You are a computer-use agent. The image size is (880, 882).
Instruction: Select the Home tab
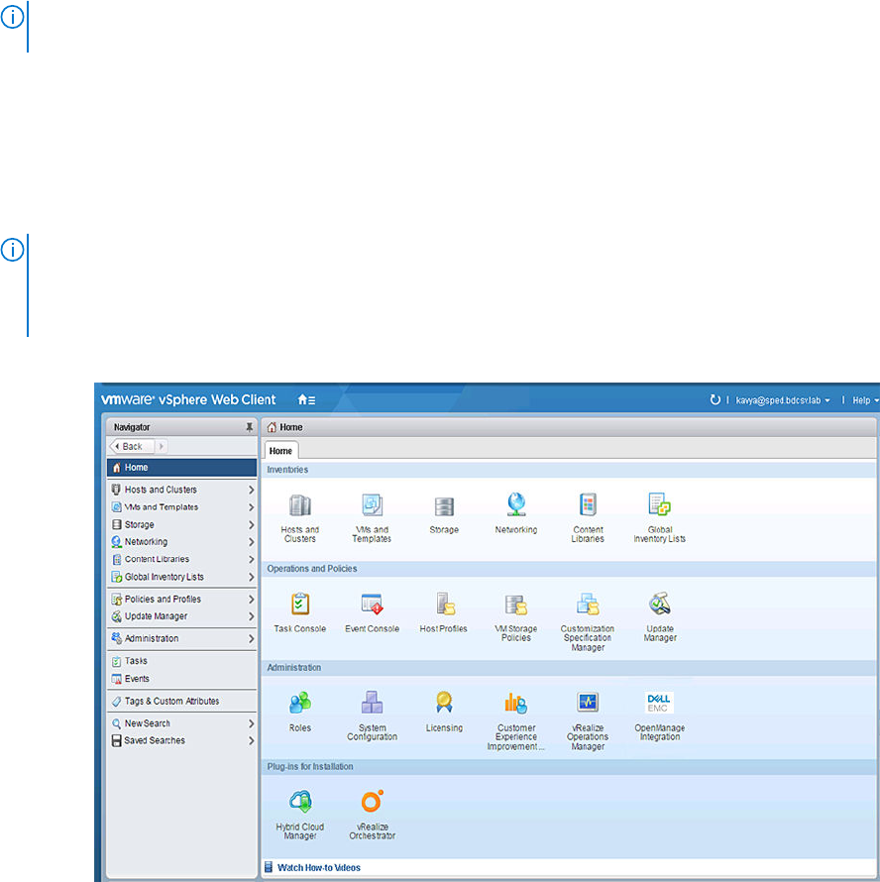pyautogui.click(x=280, y=451)
